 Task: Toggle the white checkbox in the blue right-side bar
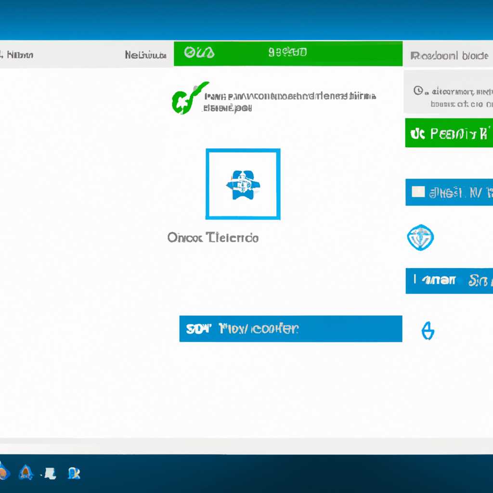click(x=418, y=192)
